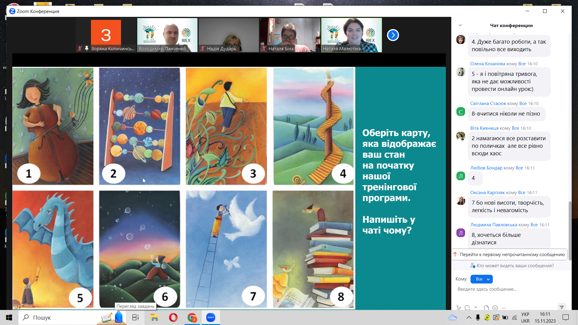Open the Opera browser from taskbar
The height and width of the screenshot is (325, 578).
click(173, 317)
